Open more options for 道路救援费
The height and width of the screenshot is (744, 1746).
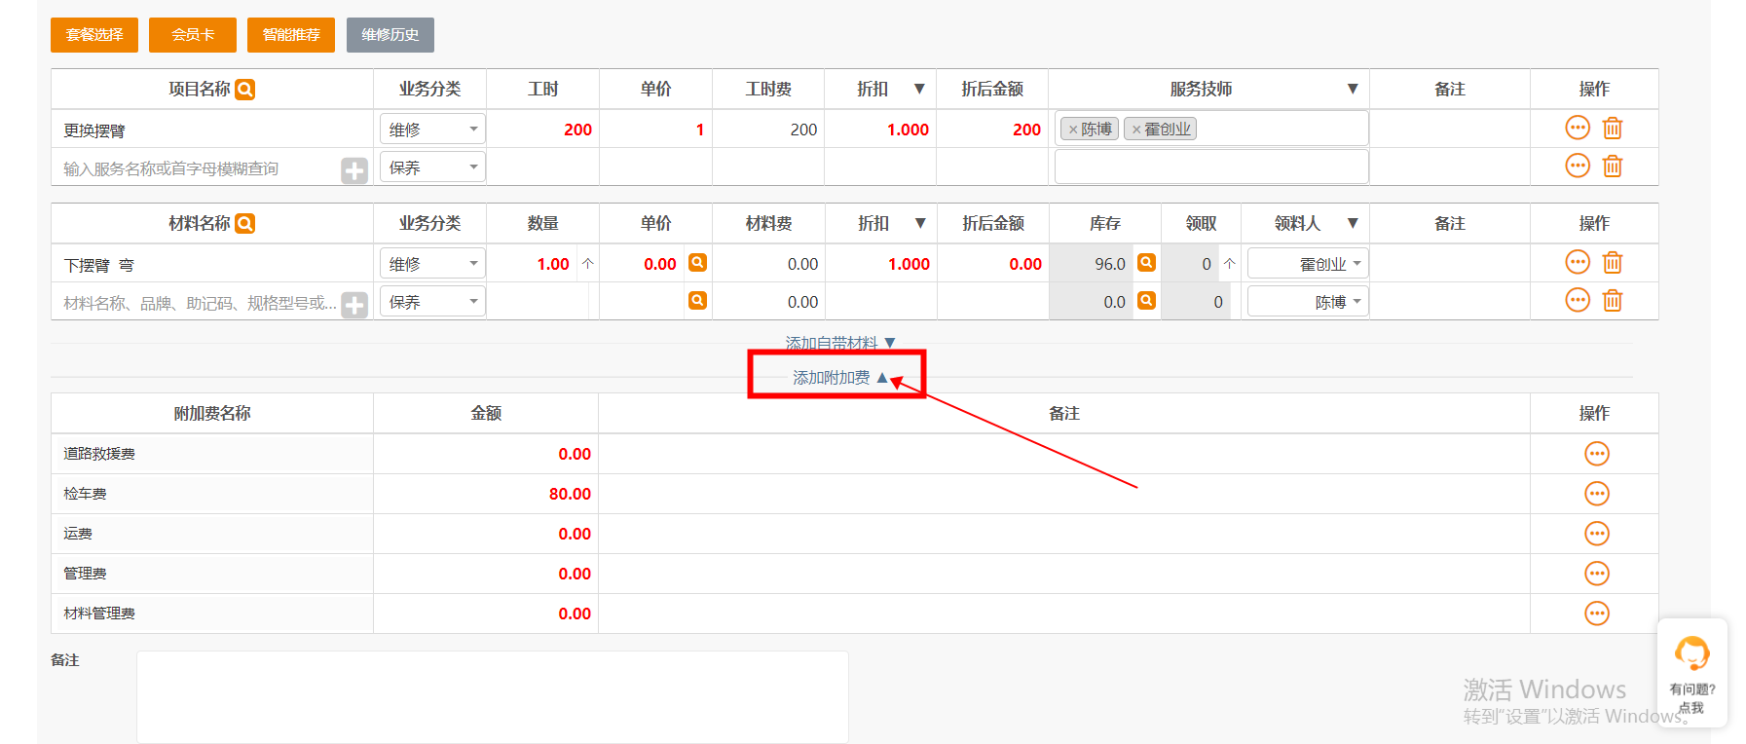[1597, 454]
